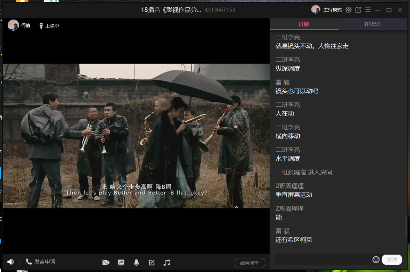Click the 上课中 in-class status indicator
The width and height of the screenshot is (410, 272).
tap(49, 26)
